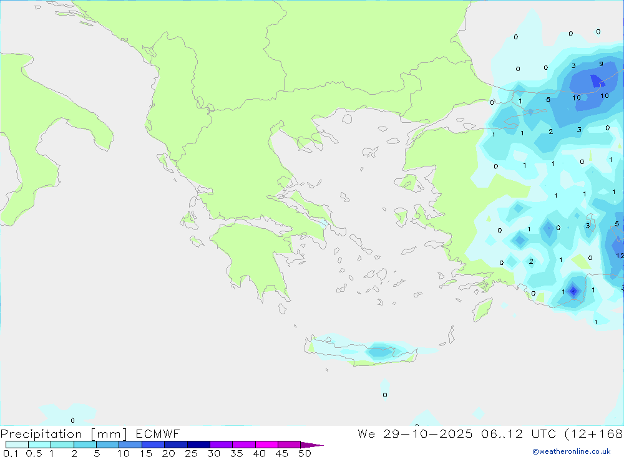Choose the 5–10 mm legend swatch
Viewport: 624px width, 457px height.
(108, 445)
